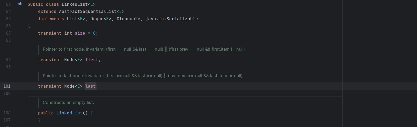The image size is (417, 127).
Task: Click the 'Constructs an empty list.' doc comment
Action: tap(68, 103)
